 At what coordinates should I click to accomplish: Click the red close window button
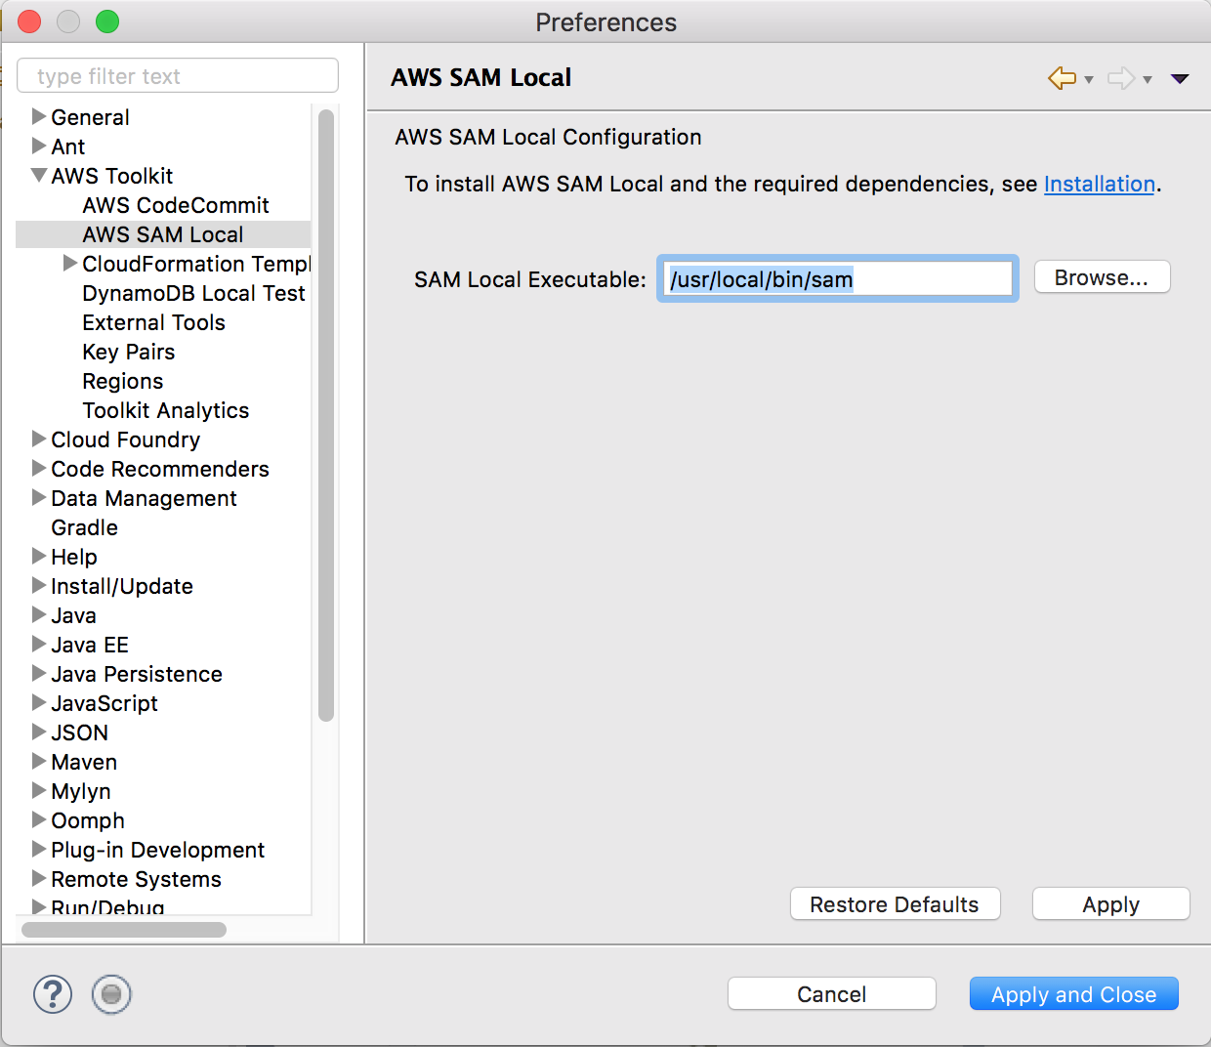[29, 21]
